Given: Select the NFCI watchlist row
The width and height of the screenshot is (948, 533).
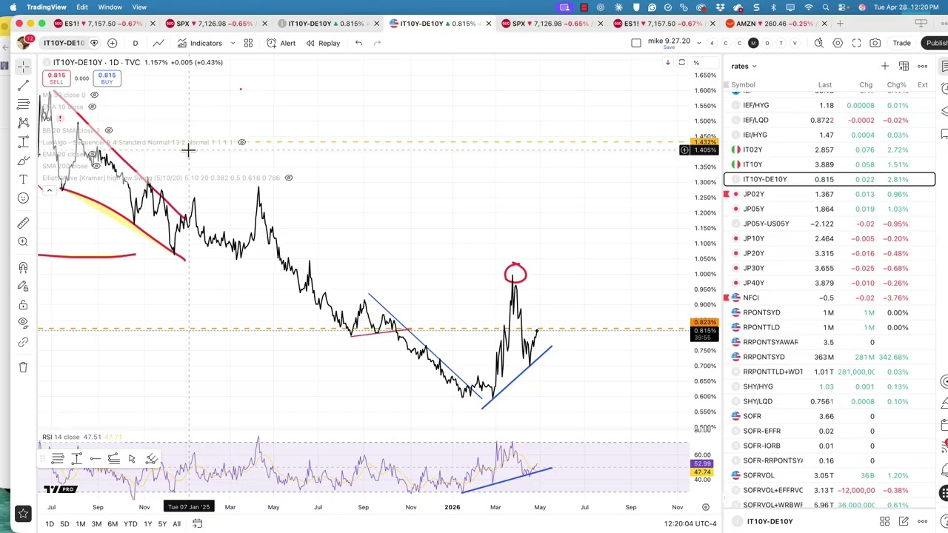Looking at the screenshot, I should point(829,298).
